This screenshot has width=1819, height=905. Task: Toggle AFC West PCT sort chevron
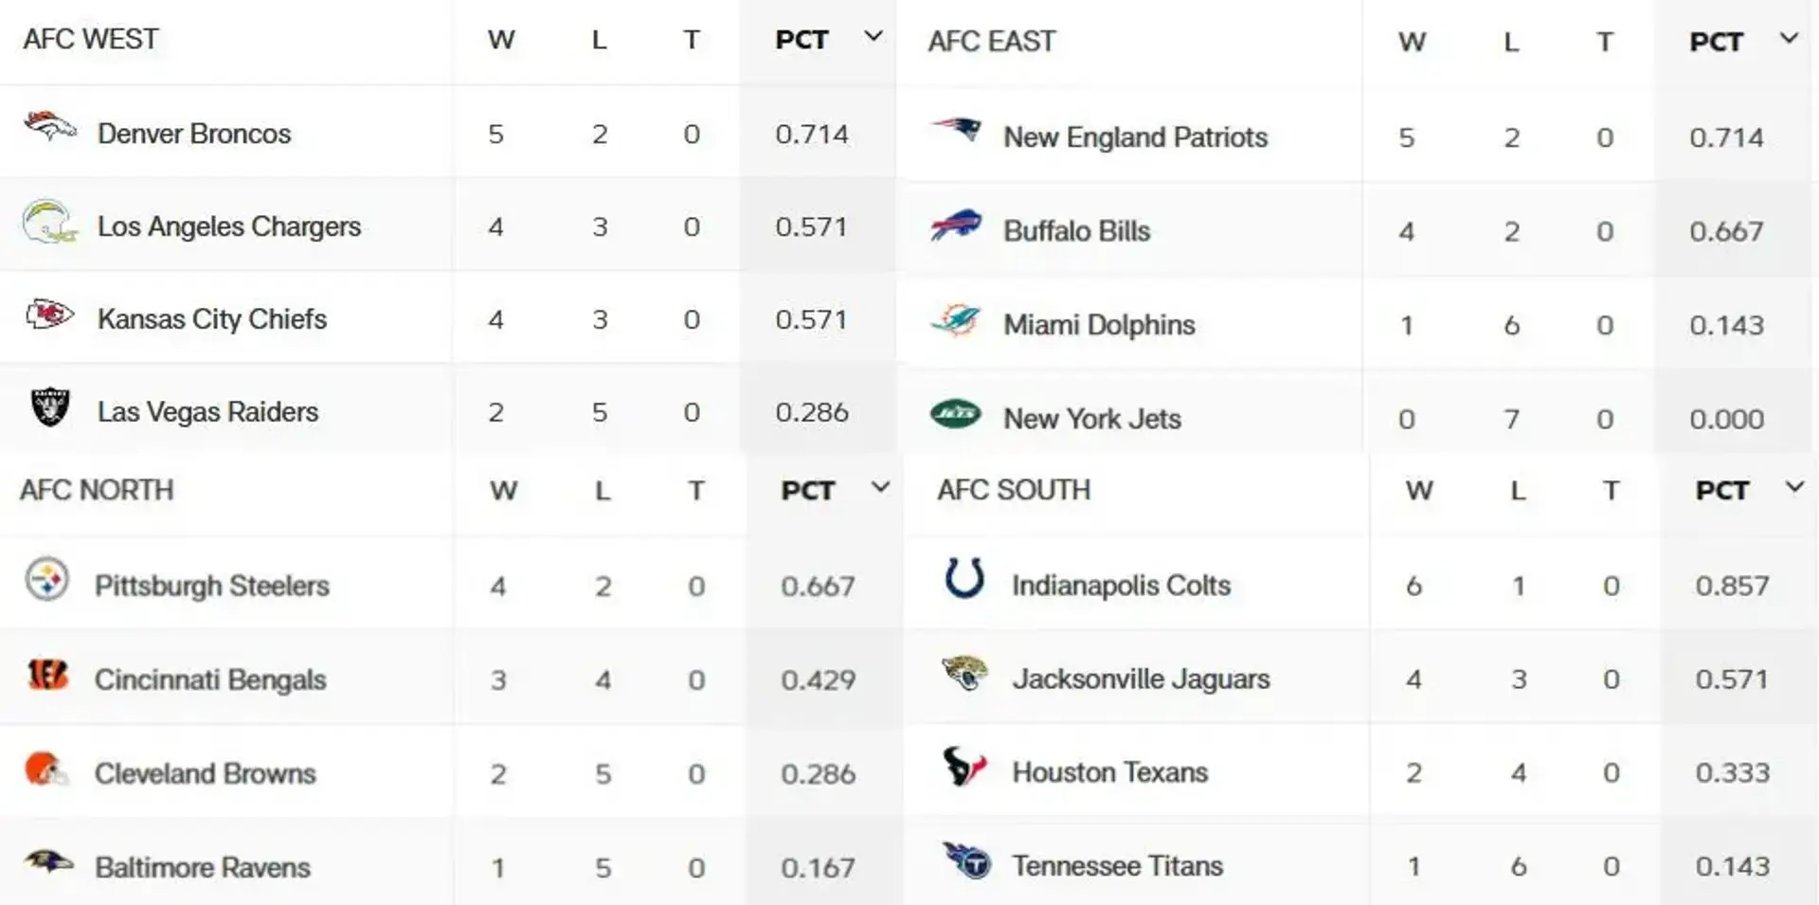tap(873, 37)
